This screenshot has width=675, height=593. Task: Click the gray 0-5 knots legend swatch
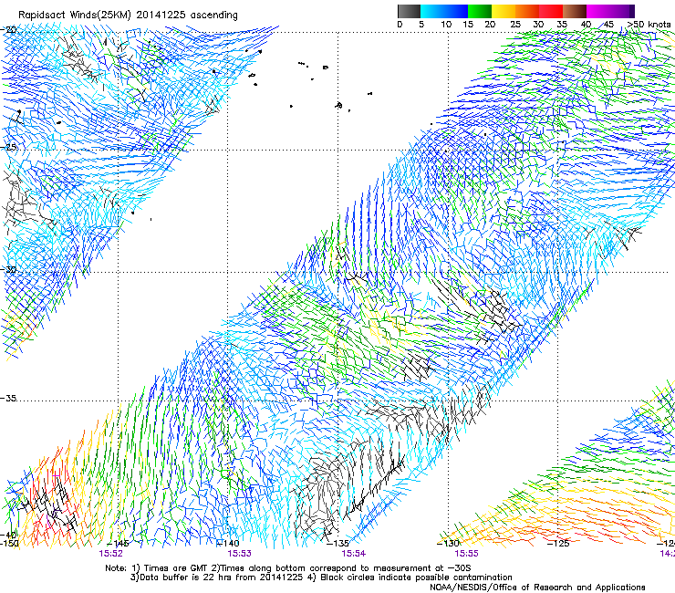coord(409,11)
